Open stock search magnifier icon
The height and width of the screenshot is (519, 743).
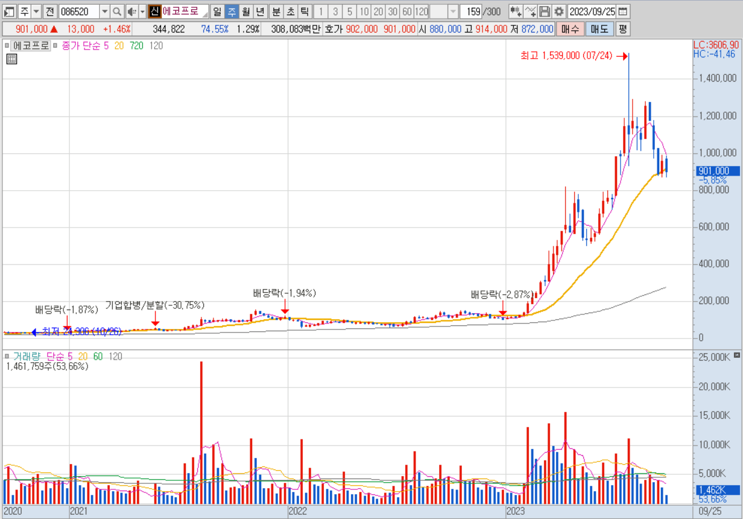(x=117, y=11)
